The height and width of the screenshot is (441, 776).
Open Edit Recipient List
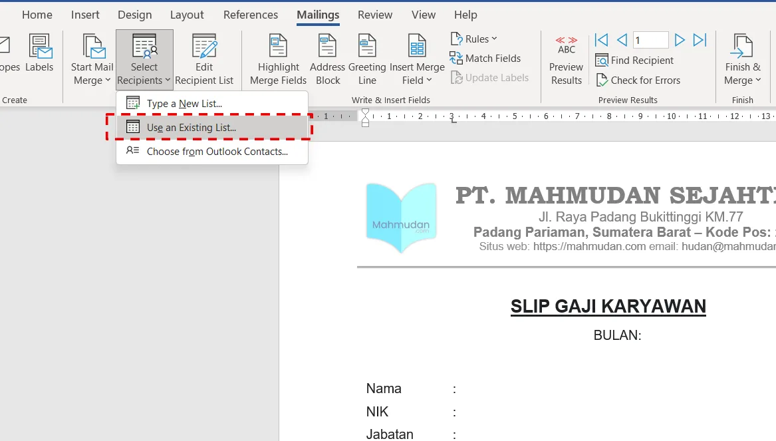[204, 59]
